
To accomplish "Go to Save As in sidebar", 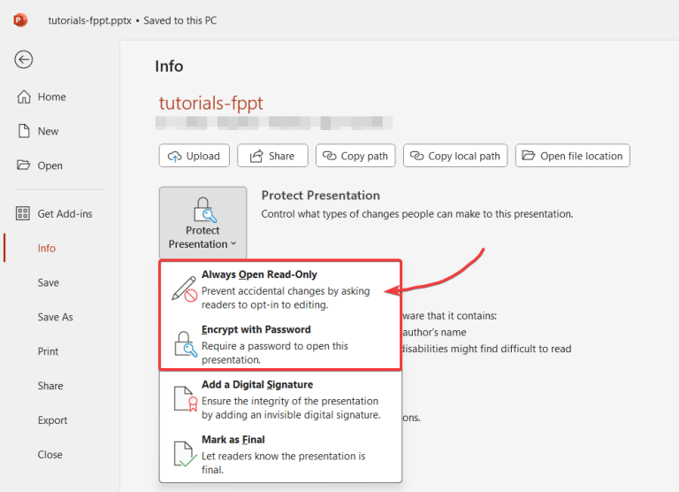I will click(55, 317).
